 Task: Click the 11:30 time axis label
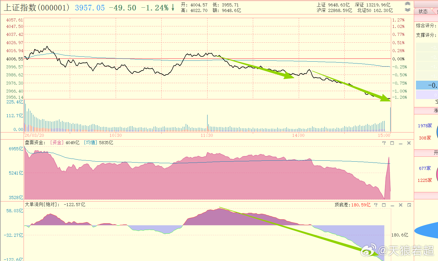click(207, 135)
